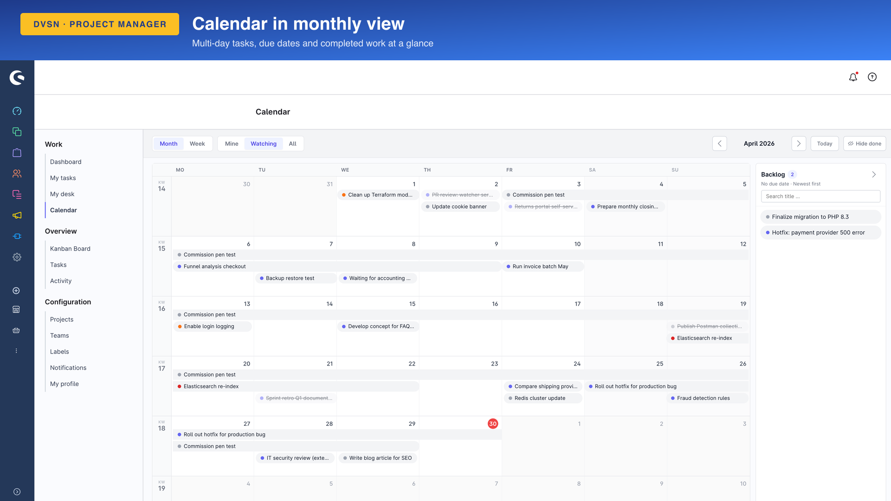Filter calendar to Watching
The image size is (891, 501).
[x=264, y=143]
